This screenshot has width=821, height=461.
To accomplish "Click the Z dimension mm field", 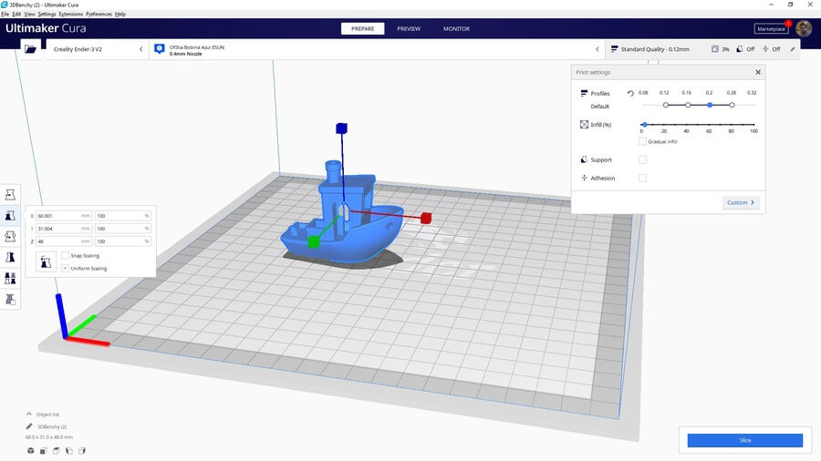I will (x=64, y=241).
